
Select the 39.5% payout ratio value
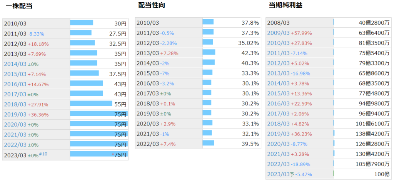(x=250, y=144)
